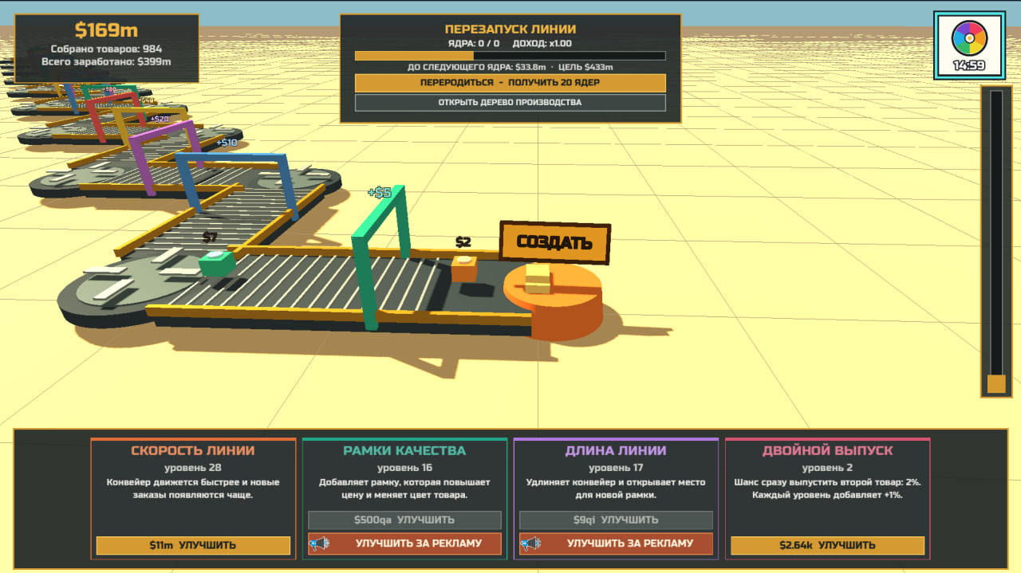1021x573 pixels.
Task: Click the $169m balance text
Action: click(107, 30)
